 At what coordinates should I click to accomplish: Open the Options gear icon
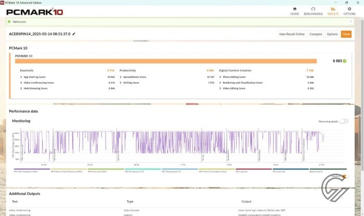349,9
